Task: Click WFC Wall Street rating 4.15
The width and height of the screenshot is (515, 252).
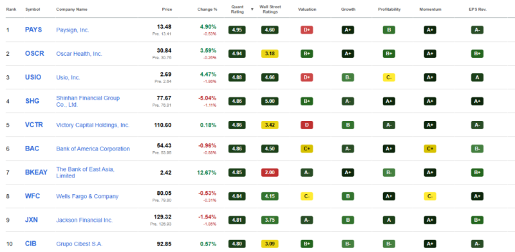Action: [270, 196]
